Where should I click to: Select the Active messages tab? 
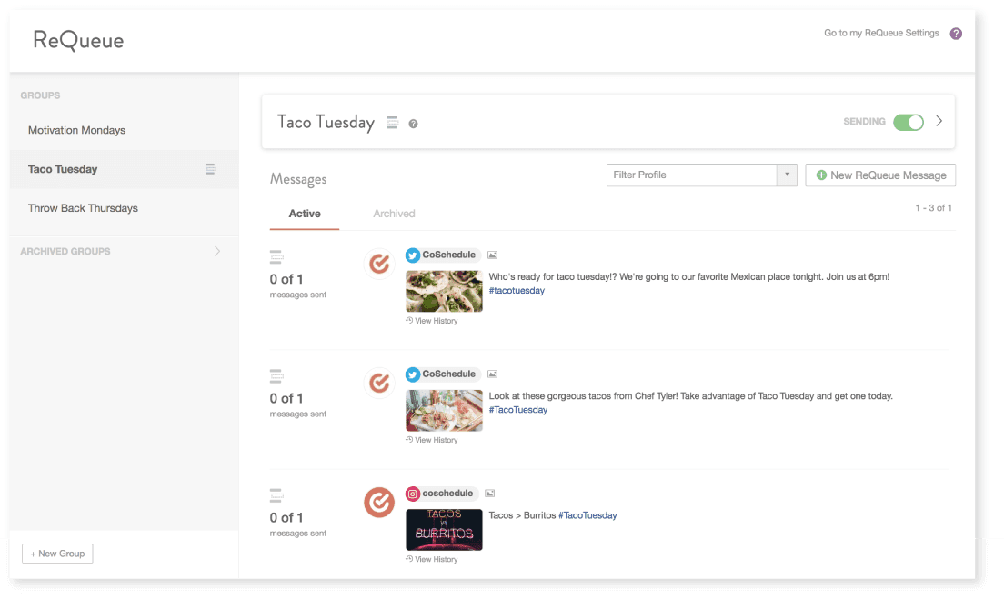[304, 214]
